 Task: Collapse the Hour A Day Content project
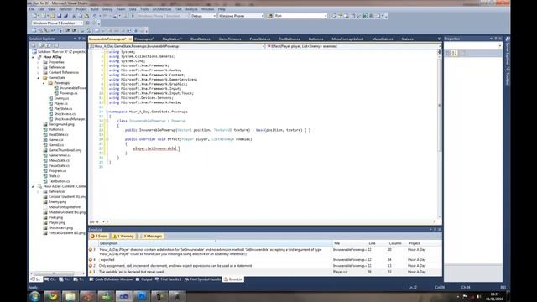click(34, 186)
